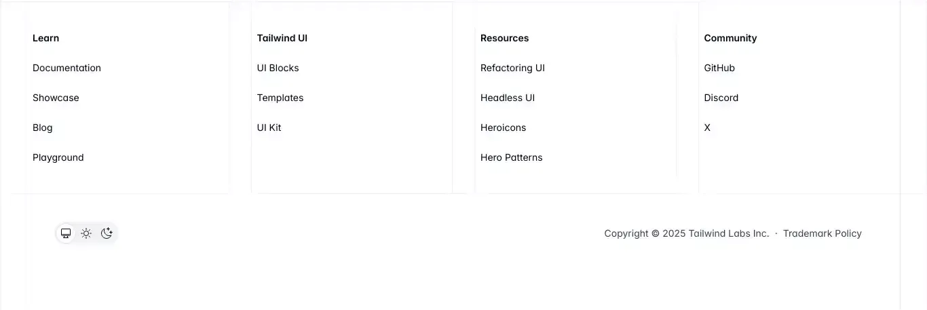
Task: Select the system theme monitor icon
Action: tap(66, 233)
